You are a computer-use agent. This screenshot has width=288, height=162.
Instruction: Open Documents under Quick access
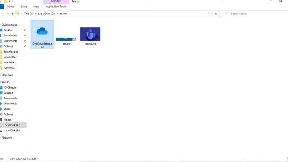click(x=10, y=41)
